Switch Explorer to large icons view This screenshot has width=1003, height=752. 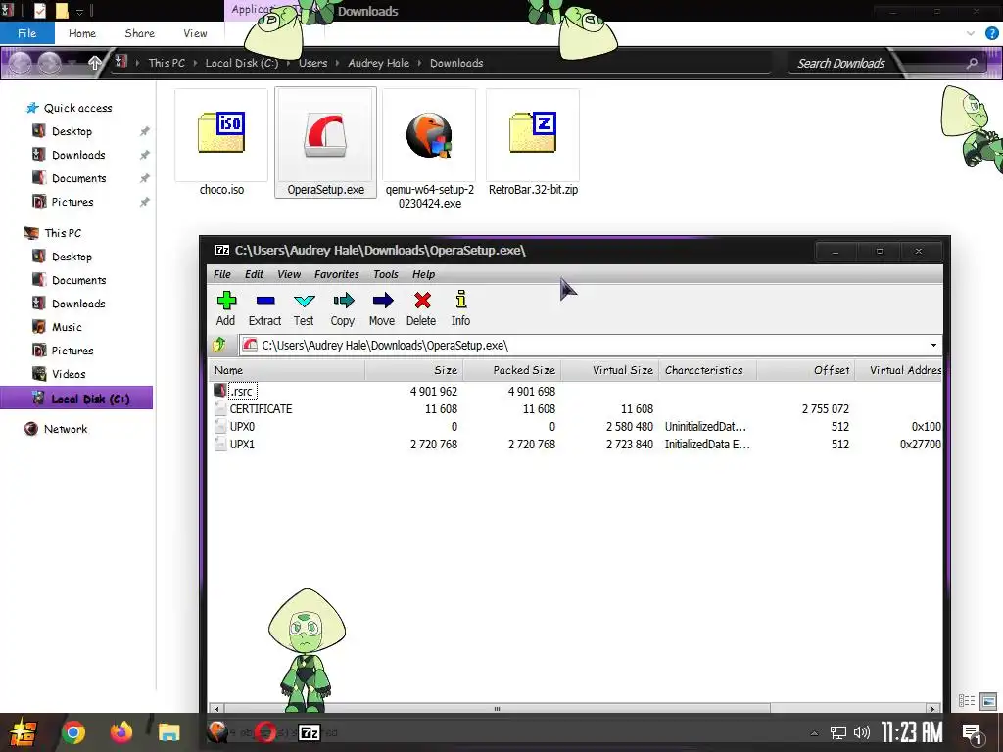tap(988, 701)
